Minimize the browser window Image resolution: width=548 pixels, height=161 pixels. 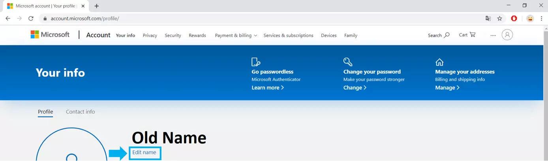tap(508, 5)
